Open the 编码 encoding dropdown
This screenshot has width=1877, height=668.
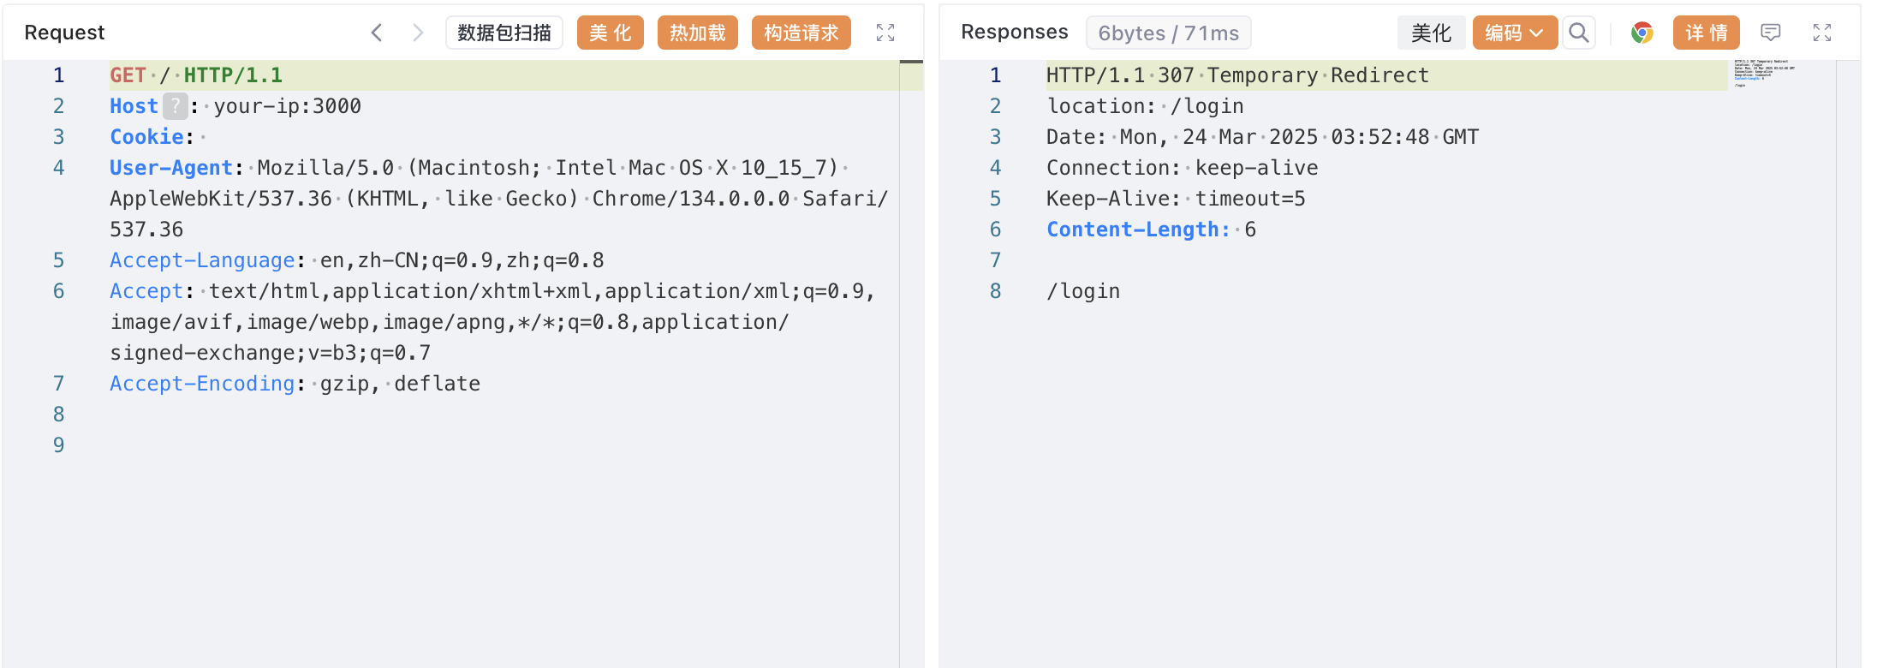[1514, 33]
